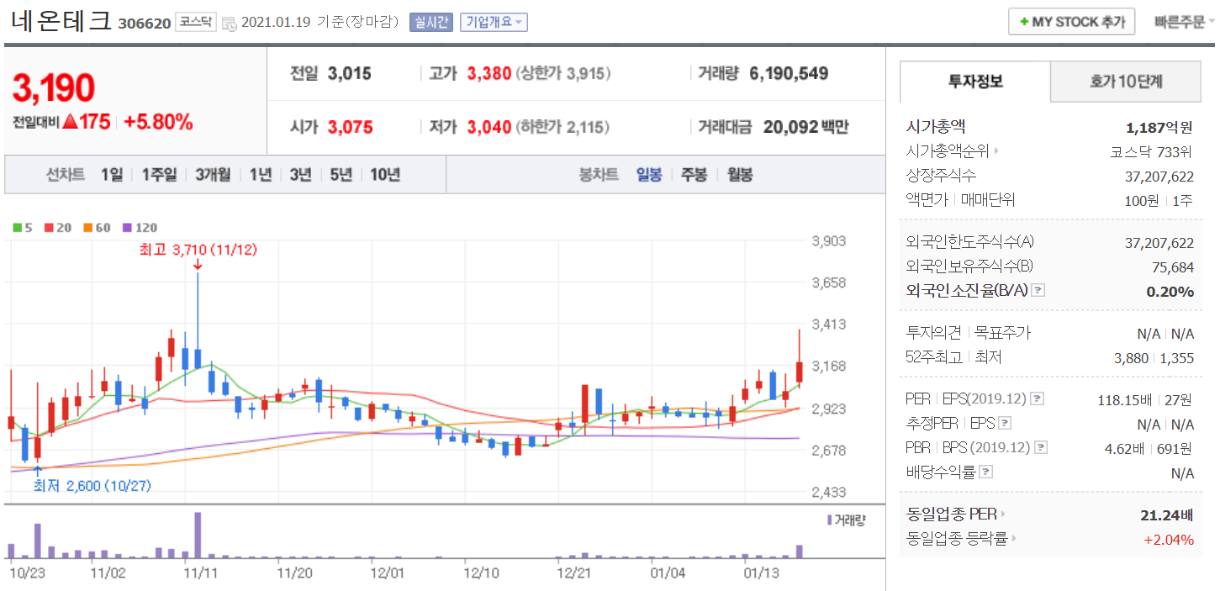Image resolution: width=1220 pixels, height=591 pixels.
Task: Click the arrow icon next to 동일업종 PER
Action: pos(1003,514)
